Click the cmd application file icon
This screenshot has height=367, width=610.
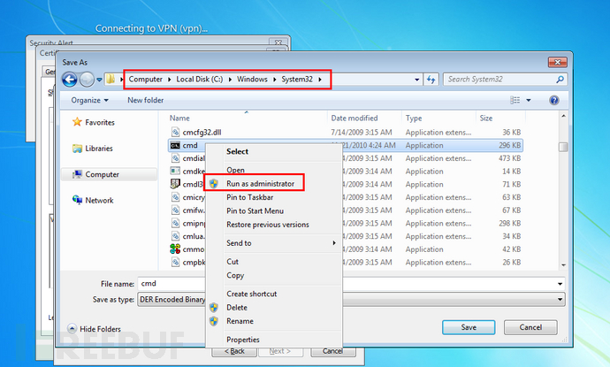(x=176, y=145)
